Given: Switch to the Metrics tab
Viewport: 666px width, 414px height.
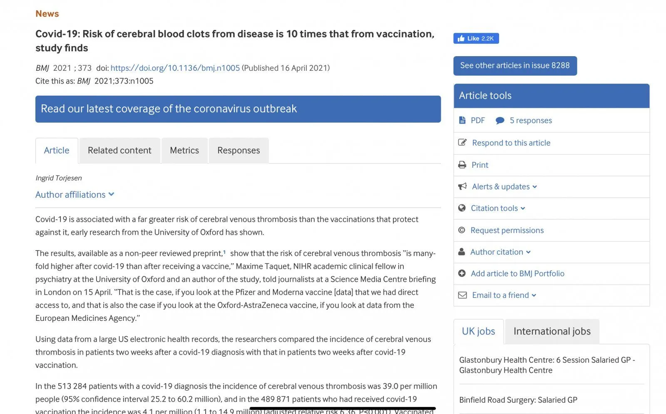Looking at the screenshot, I should tap(184, 151).
